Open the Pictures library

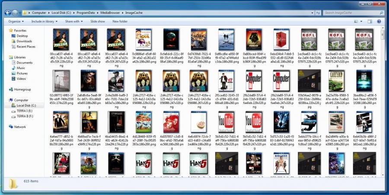pyautogui.click(x=22, y=73)
